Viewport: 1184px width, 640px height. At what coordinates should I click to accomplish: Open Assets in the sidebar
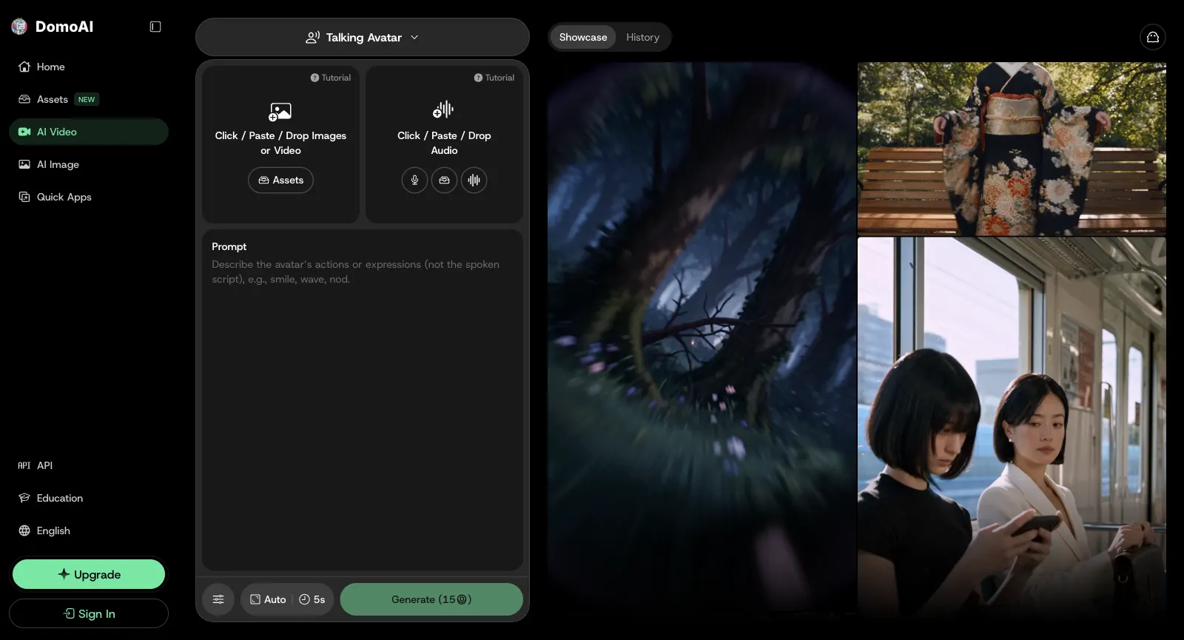(x=89, y=99)
